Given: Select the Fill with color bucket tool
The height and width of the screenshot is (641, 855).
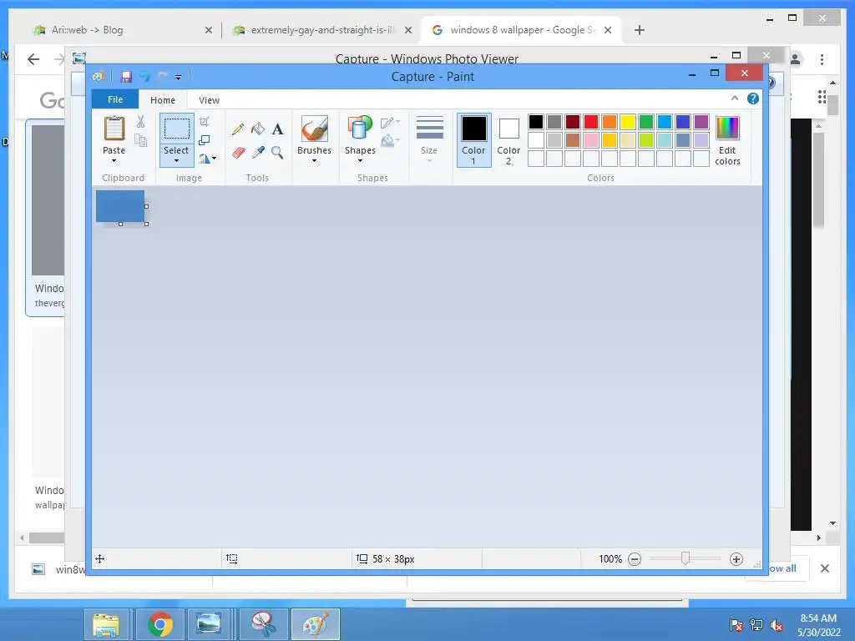Looking at the screenshot, I should (258, 129).
